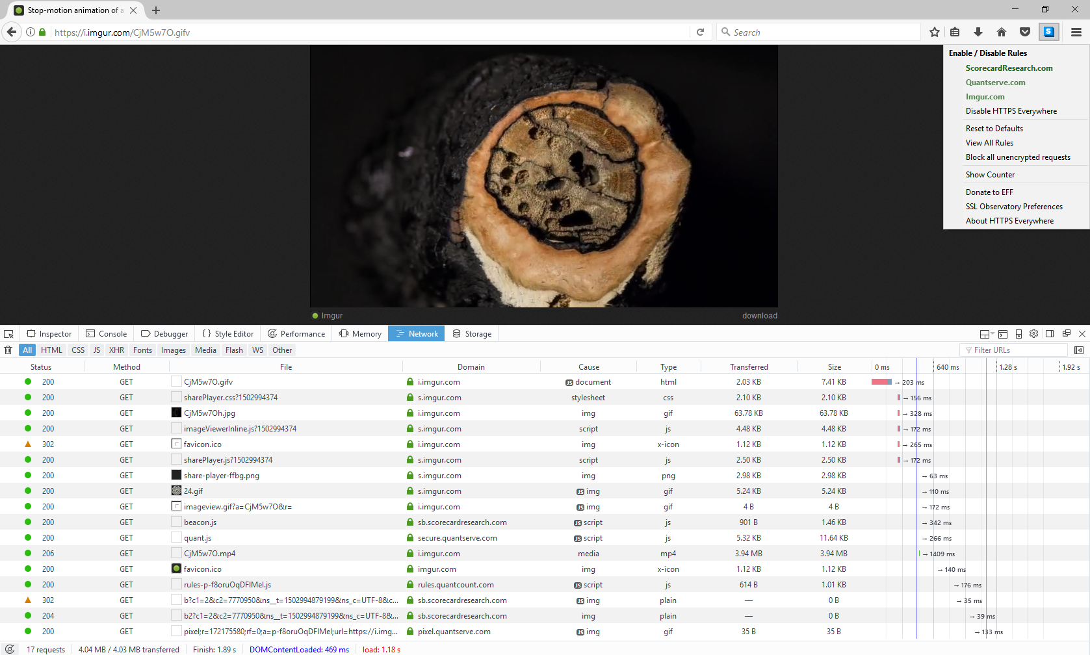Focus the Filter URLs field
Screen dimensions: 1090x655
click(x=1014, y=350)
